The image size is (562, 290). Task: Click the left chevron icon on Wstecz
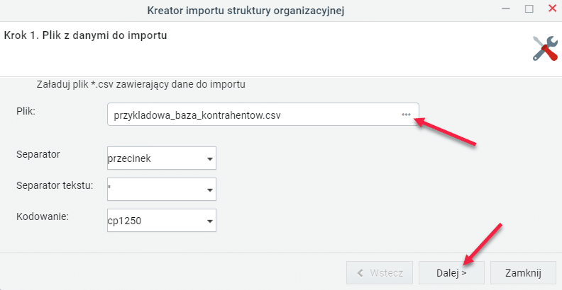360,273
